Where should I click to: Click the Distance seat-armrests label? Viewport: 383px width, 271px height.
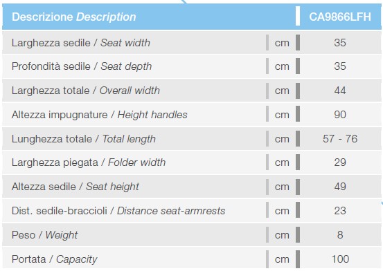coord(171,211)
